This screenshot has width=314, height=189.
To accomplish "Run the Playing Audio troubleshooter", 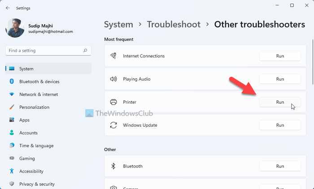I will click(x=280, y=79).
